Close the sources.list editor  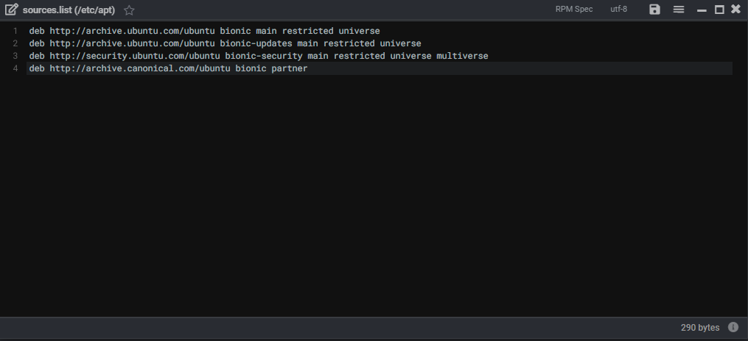[735, 10]
